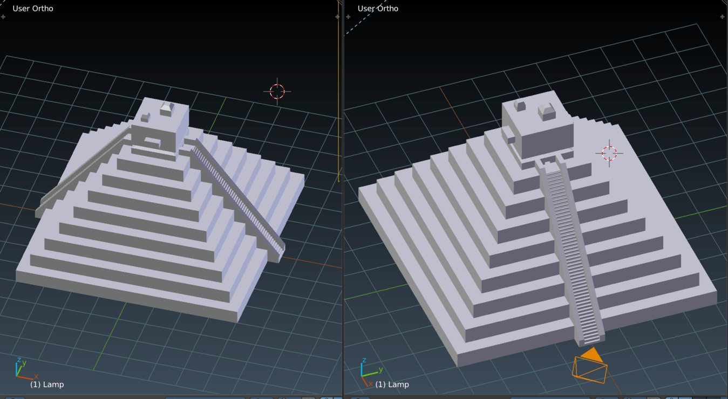Click the User Ortho label in the right viewport
Viewport: 728px width, 399px height.
[x=378, y=8]
